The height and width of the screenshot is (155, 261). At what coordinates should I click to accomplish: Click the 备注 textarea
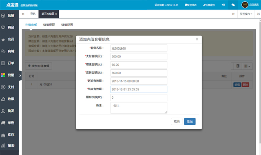(x=139, y=108)
